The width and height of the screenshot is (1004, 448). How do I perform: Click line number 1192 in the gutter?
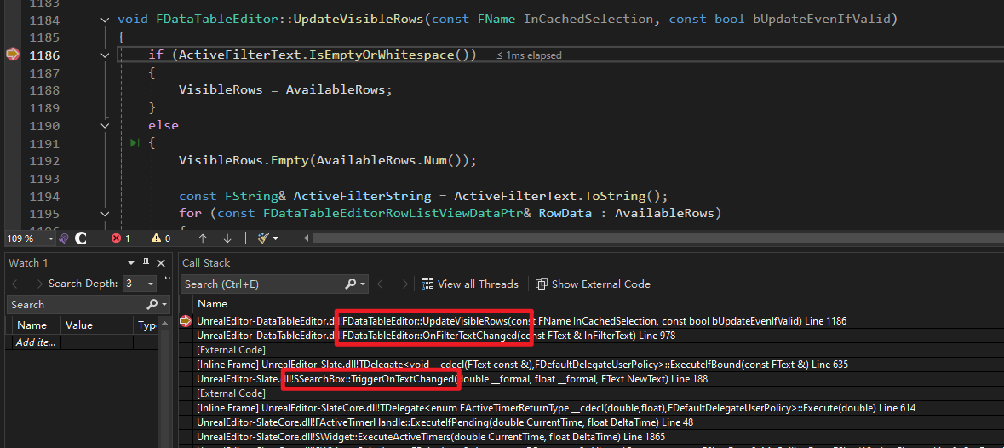[44, 161]
